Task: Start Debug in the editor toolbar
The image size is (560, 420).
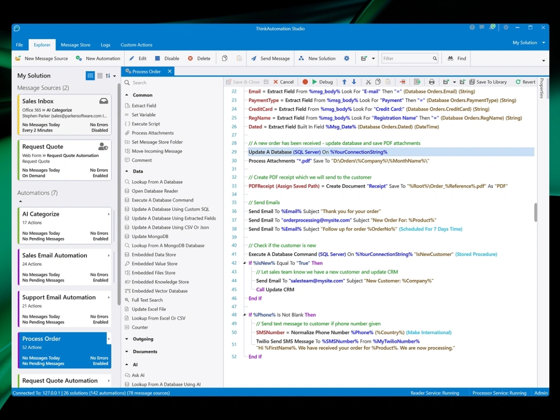Action: pyautogui.click(x=322, y=82)
